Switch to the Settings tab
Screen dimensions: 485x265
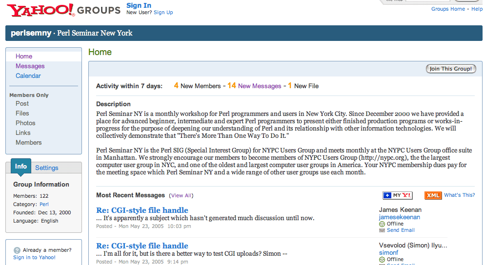[46, 168]
